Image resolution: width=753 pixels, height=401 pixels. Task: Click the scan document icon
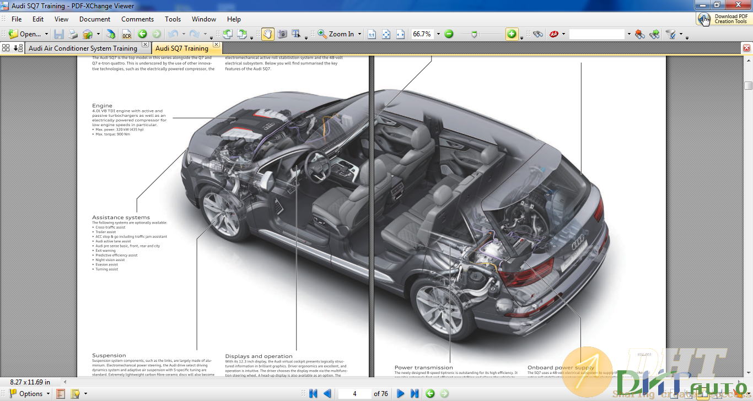[x=111, y=34]
